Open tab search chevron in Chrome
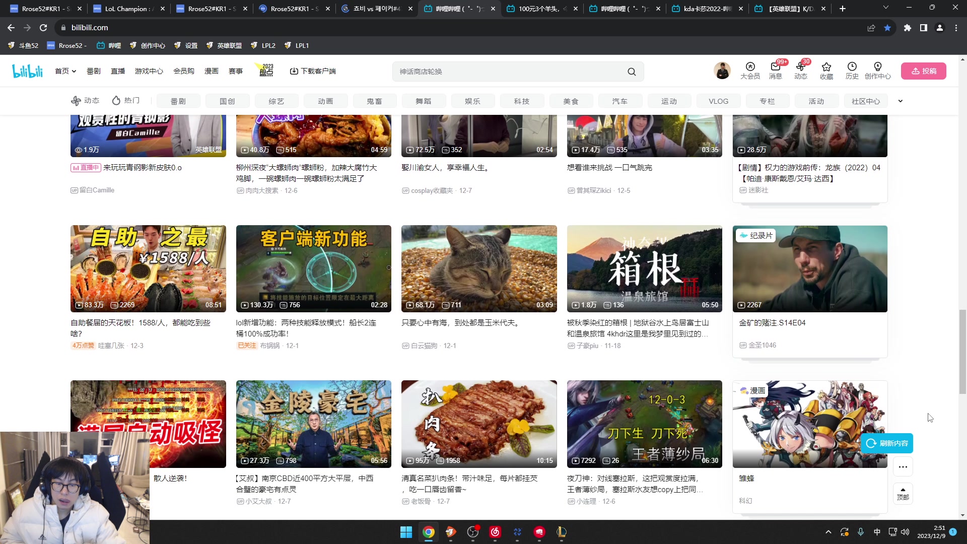 (x=886, y=8)
